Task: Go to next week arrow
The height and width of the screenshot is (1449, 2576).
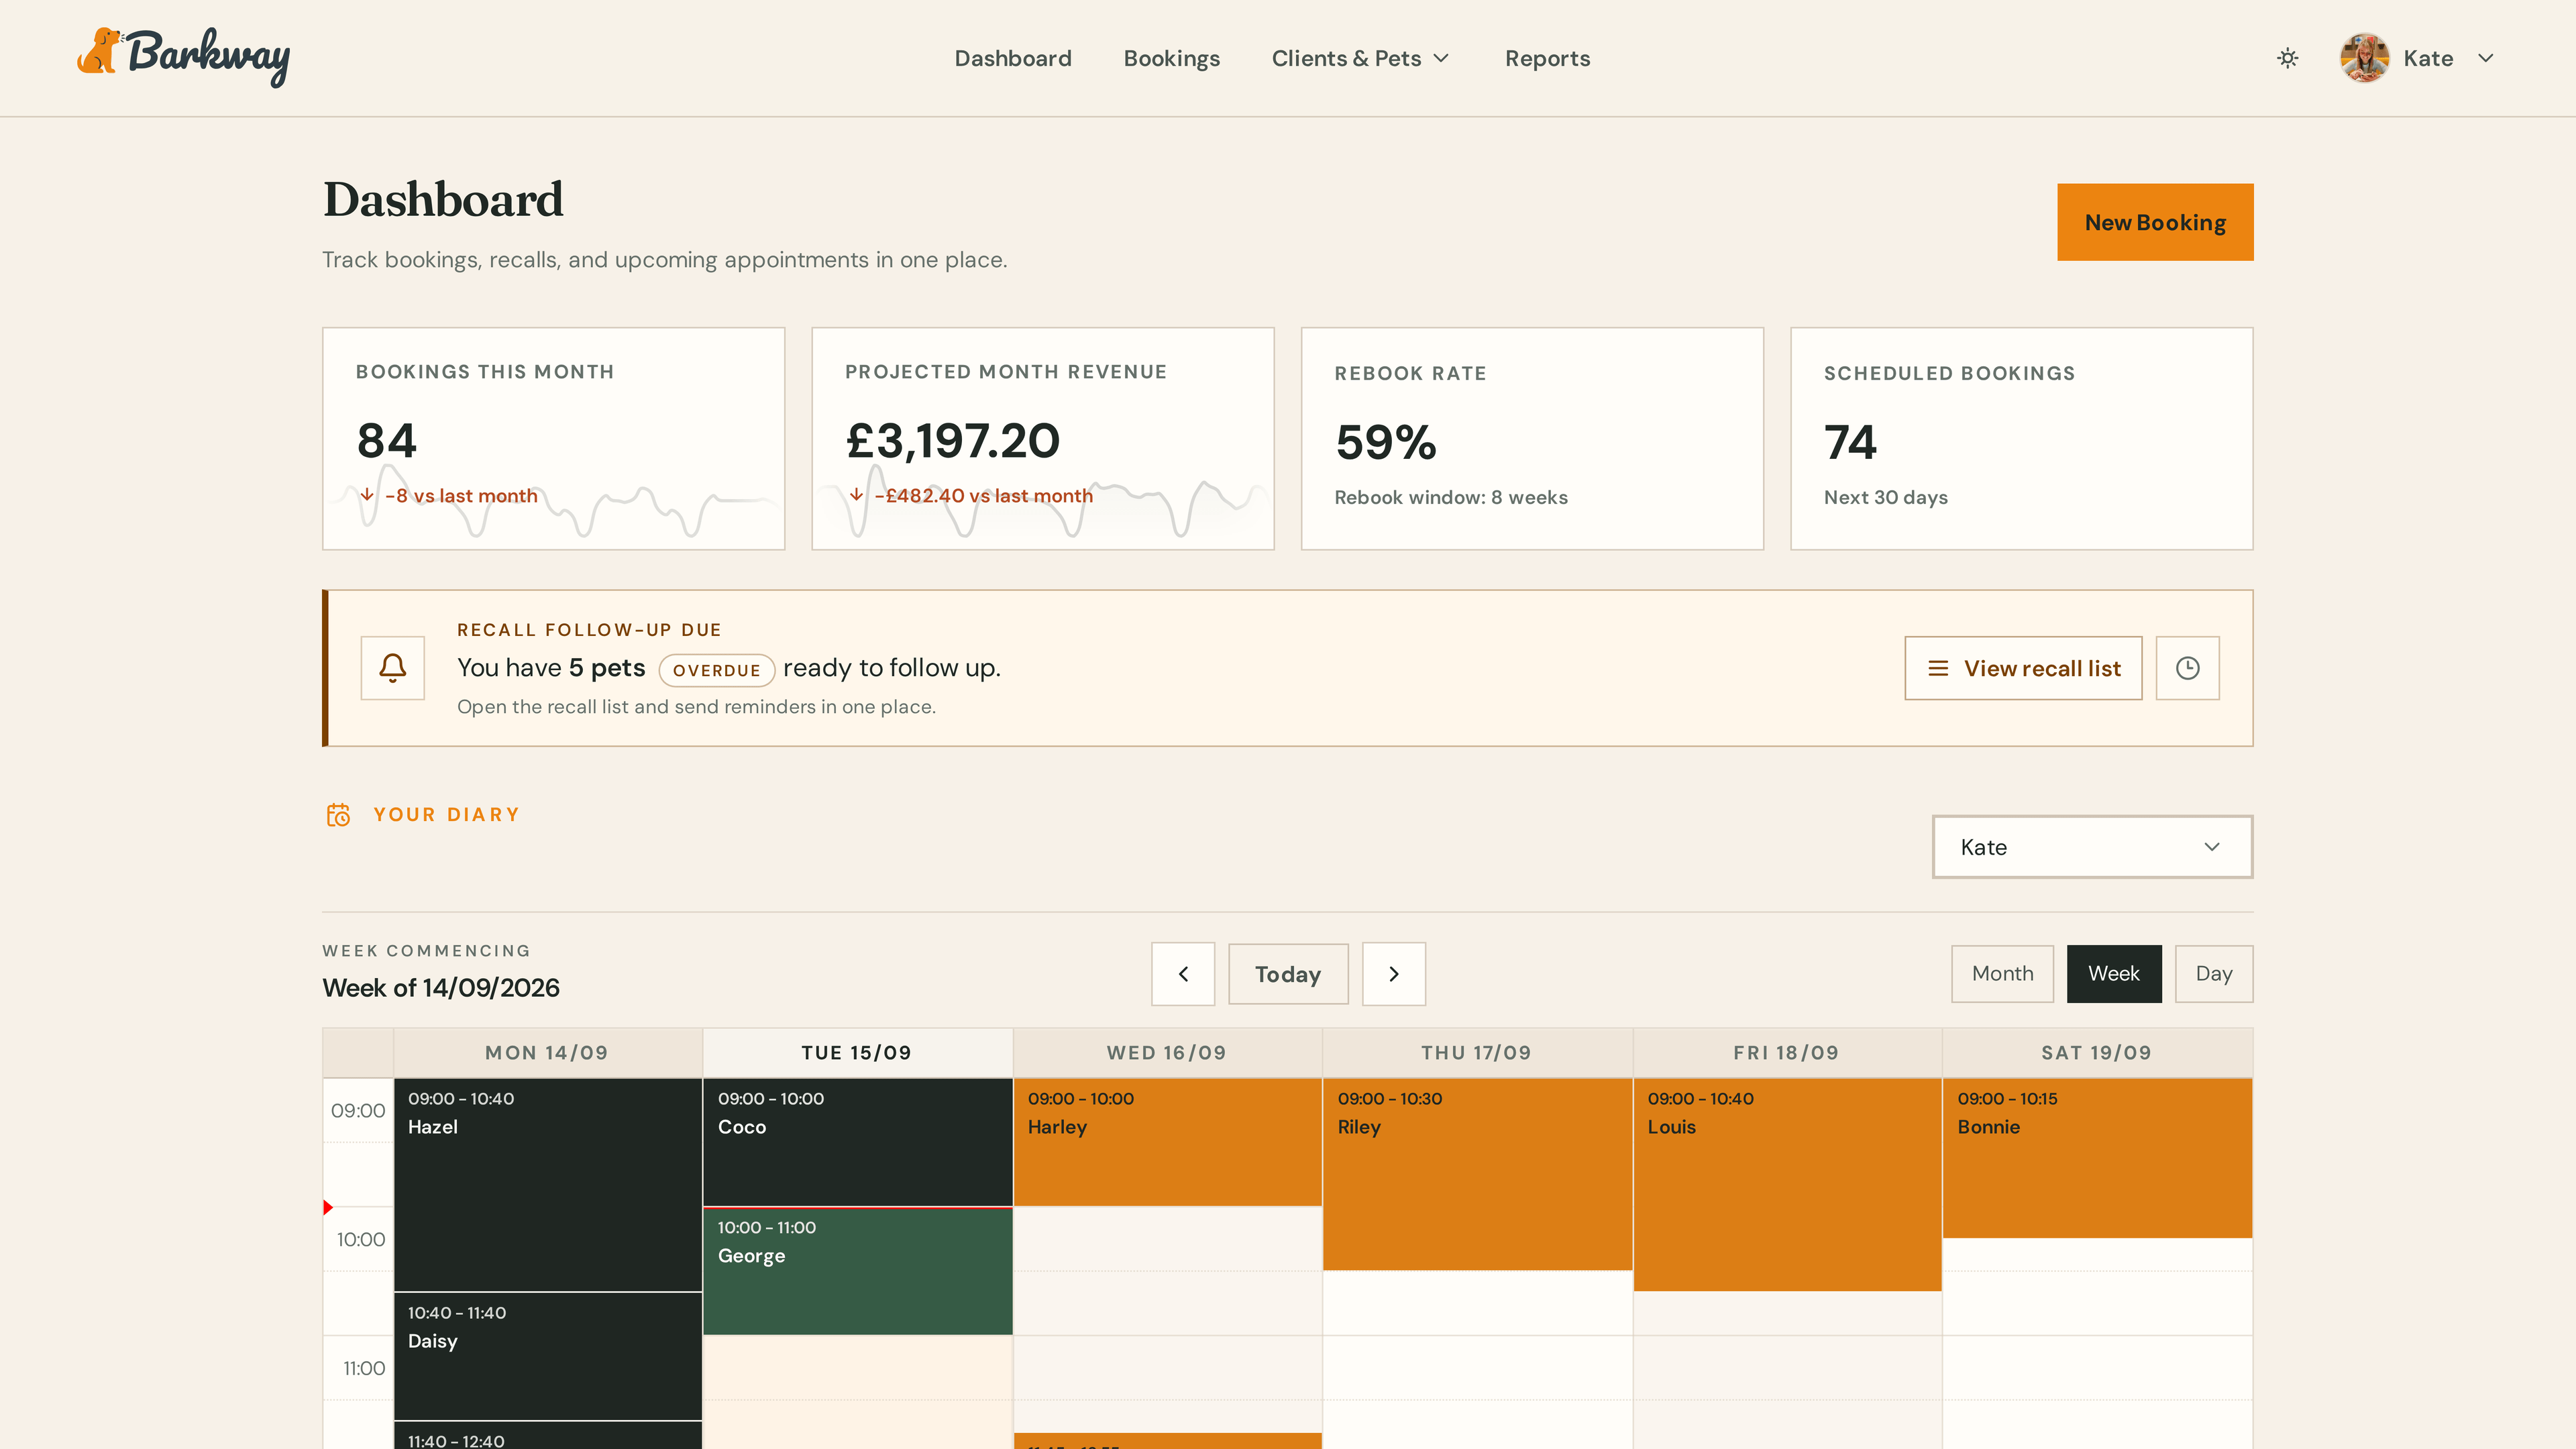Action: tap(1394, 974)
